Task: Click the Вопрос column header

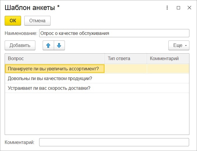Action: (x=55, y=59)
